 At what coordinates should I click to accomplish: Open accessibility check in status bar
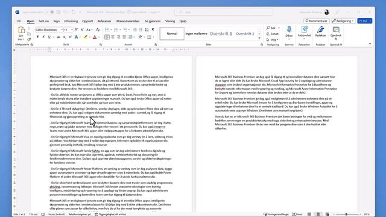(x=110, y=215)
